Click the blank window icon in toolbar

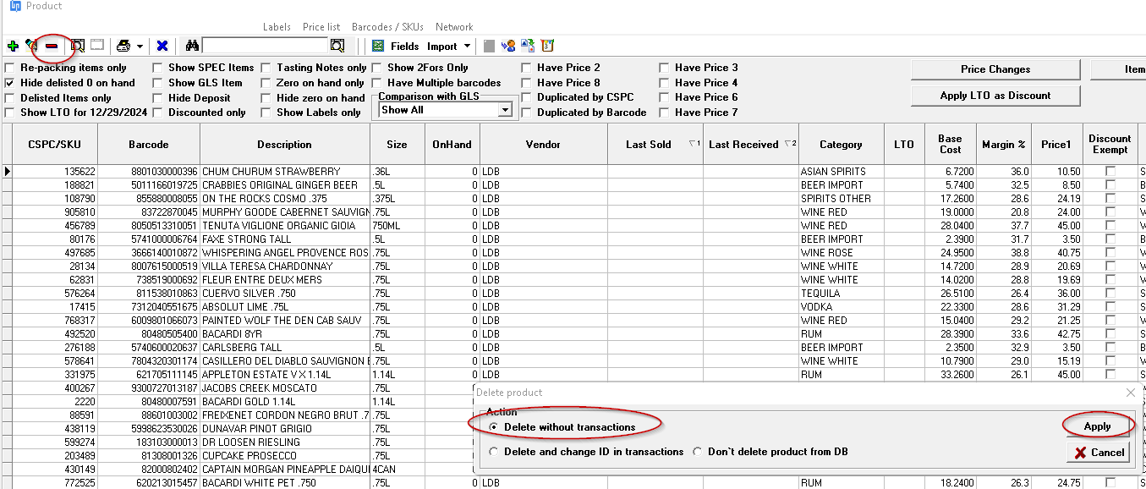click(x=97, y=46)
